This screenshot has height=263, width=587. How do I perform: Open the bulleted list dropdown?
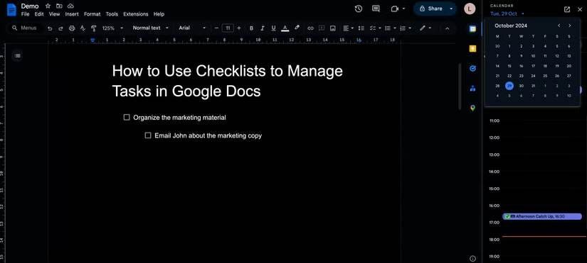click(390, 28)
